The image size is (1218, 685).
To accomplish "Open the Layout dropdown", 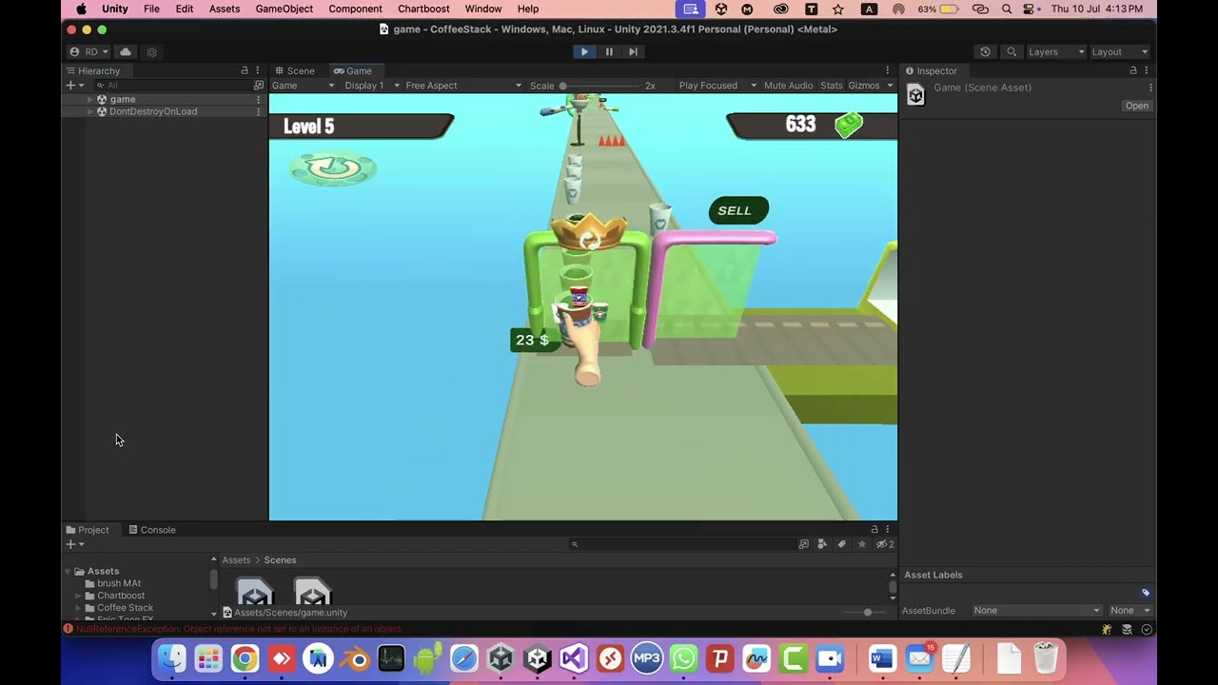I will 1119,51.
